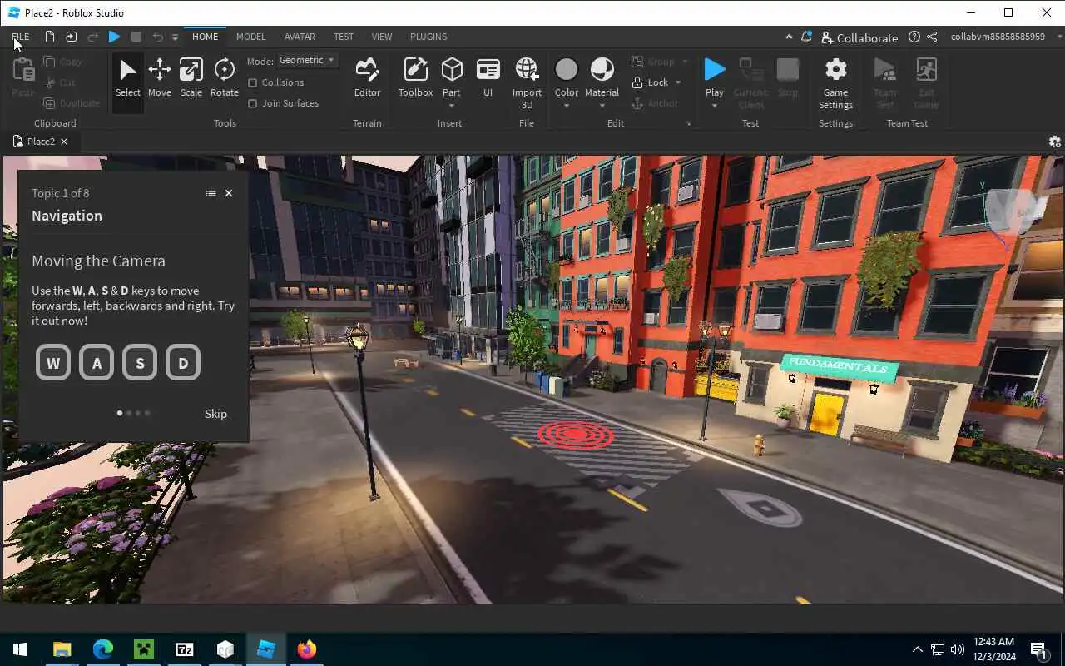Image resolution: width=1065 pixels, height=666 pixels.
Task: Skip the tutorial step
Action: [x=215, y=414]
